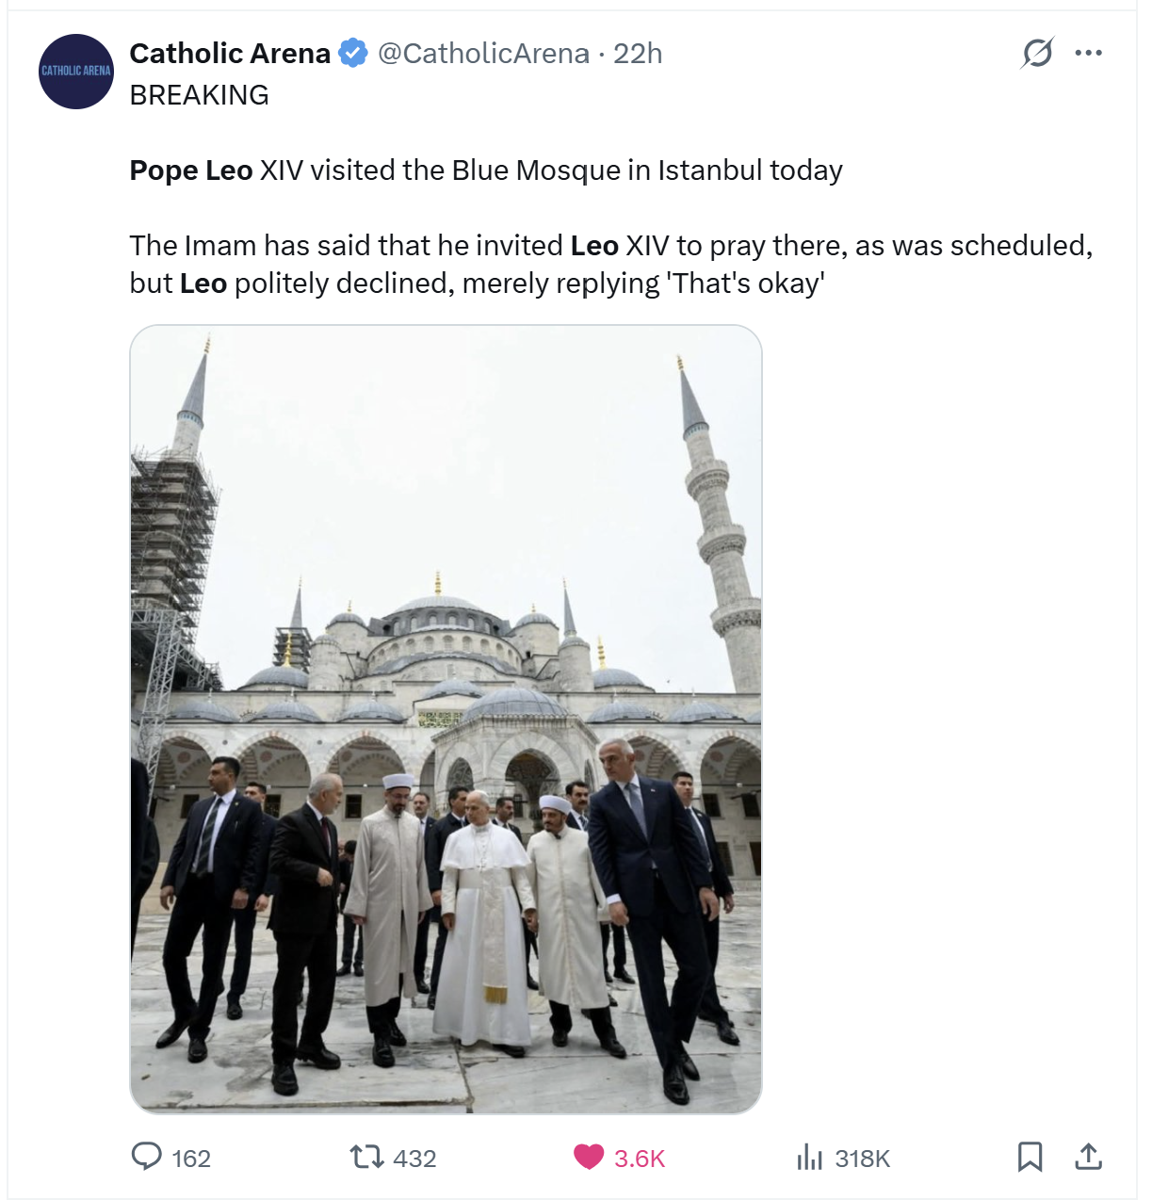Click the @CatholicArena handle
Screen dimensions: 1168x1200
(483, 54)
